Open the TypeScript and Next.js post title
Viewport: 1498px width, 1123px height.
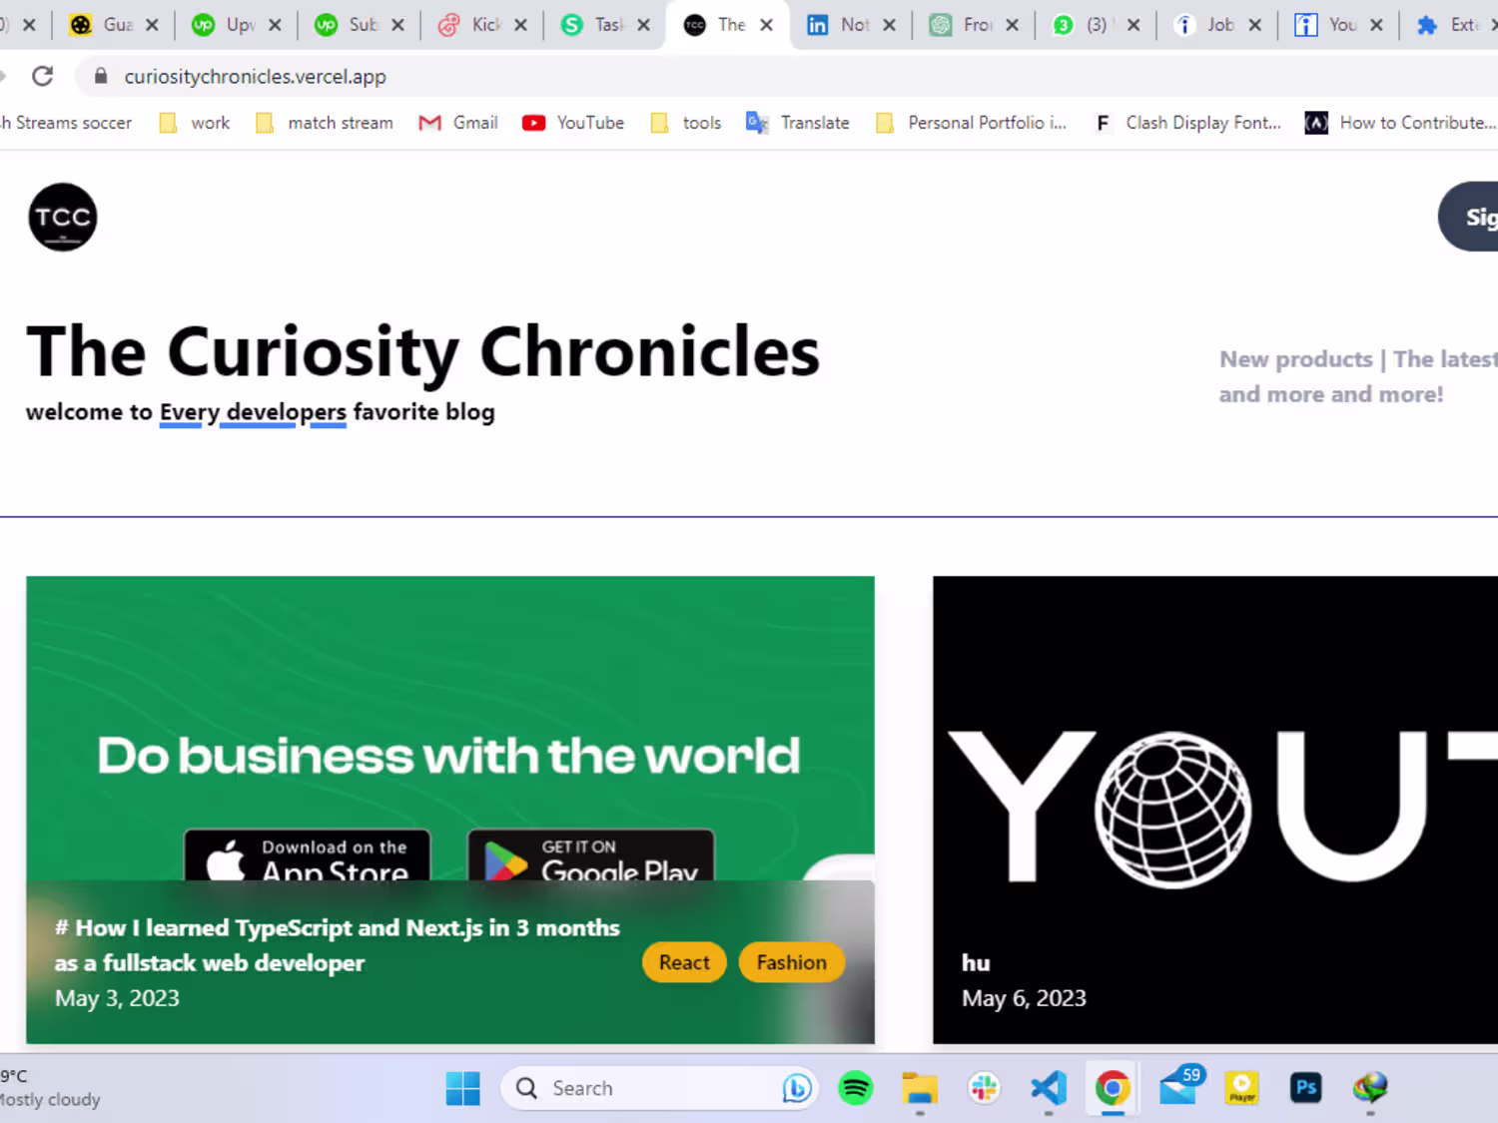pos(337,945)
